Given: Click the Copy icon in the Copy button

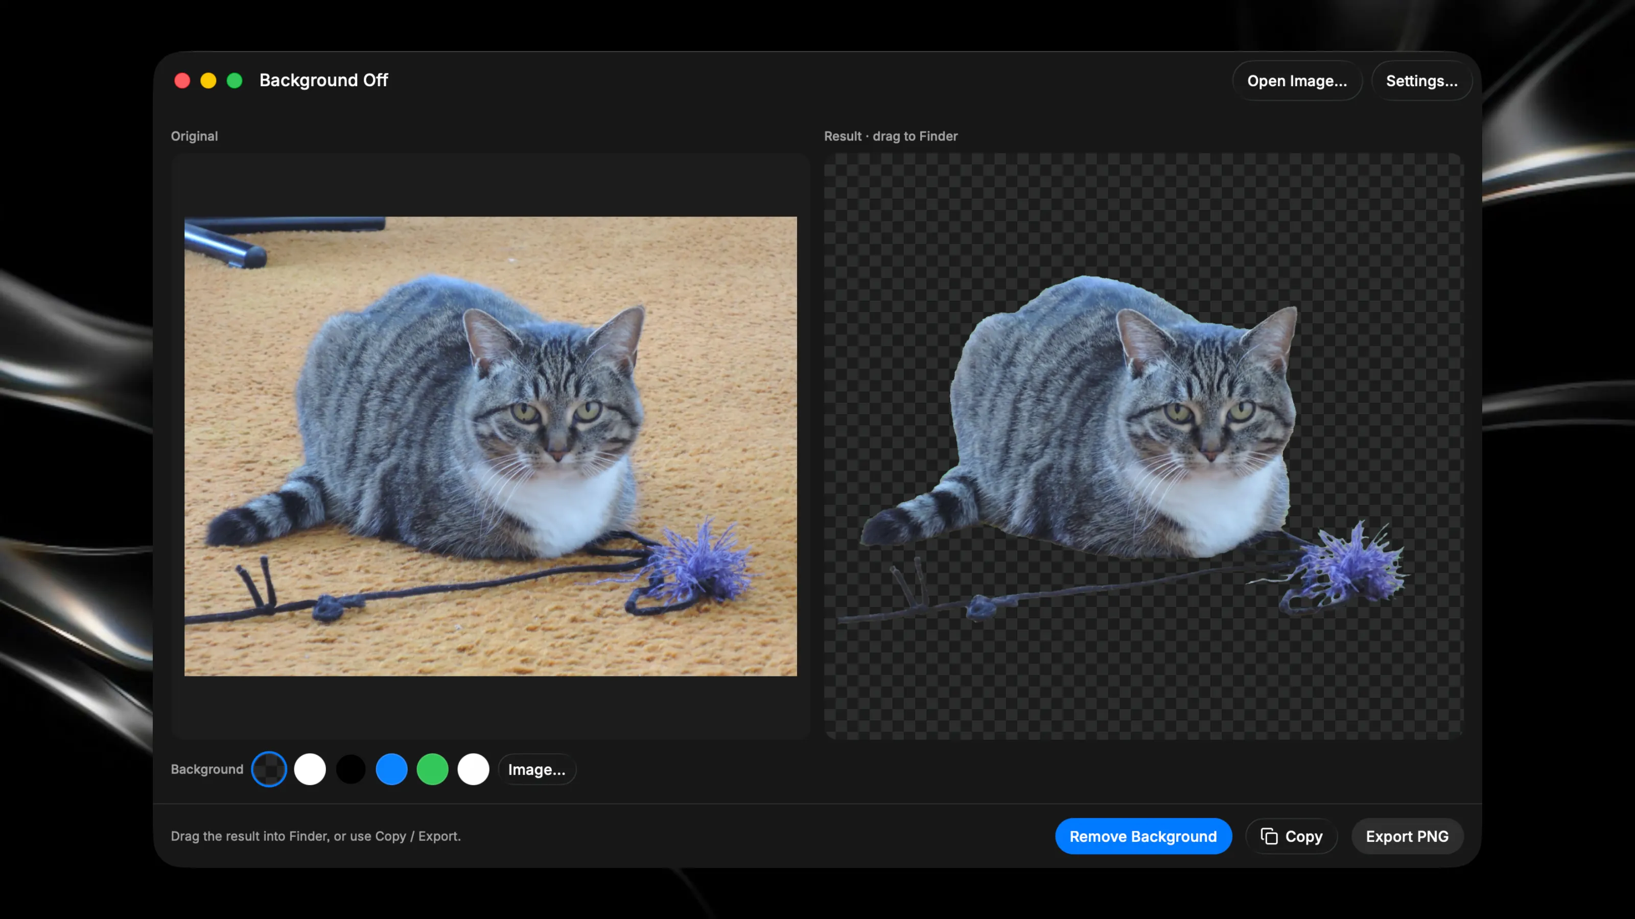Looking at the screenshot, I should tap(1269, 836).
